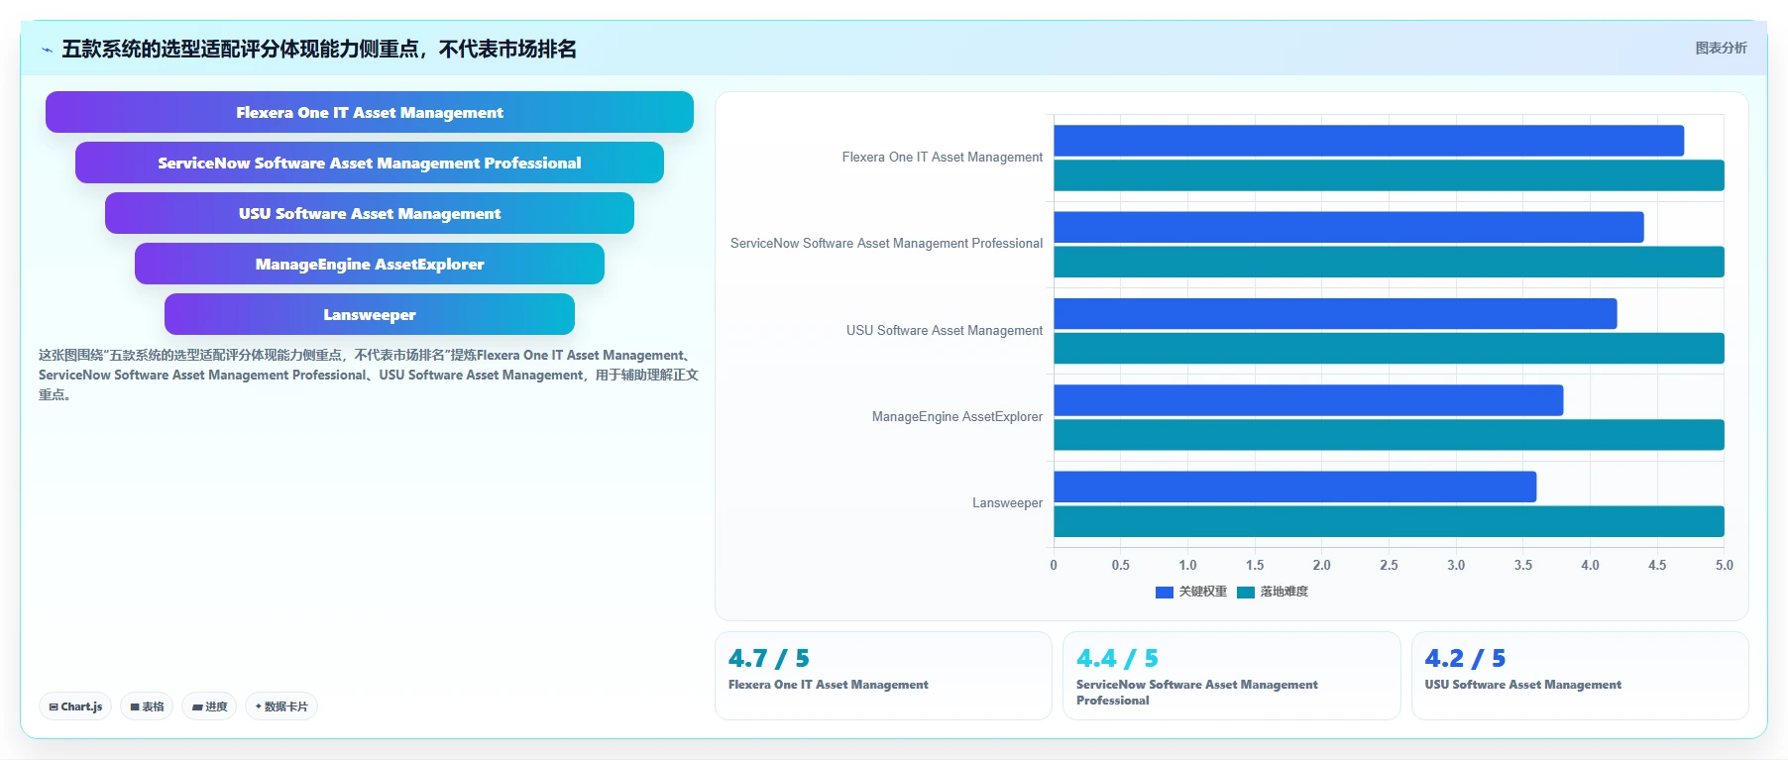This screenshot has width=1788, height=760.
Task: Click the x-axis tick value 3.0
Action: tap(1456, 565)
